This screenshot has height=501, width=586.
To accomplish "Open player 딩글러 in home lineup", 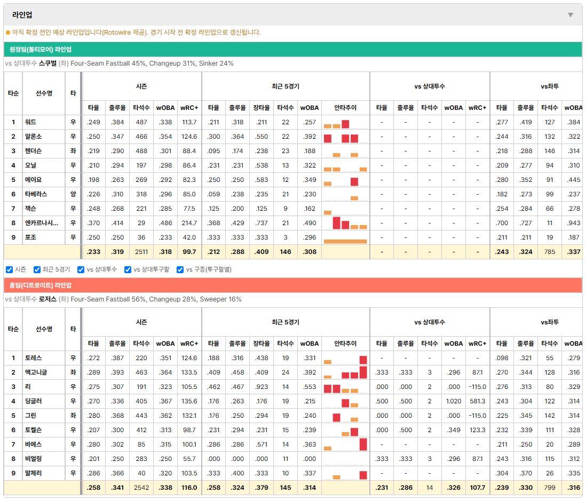I will pos(33,401).
